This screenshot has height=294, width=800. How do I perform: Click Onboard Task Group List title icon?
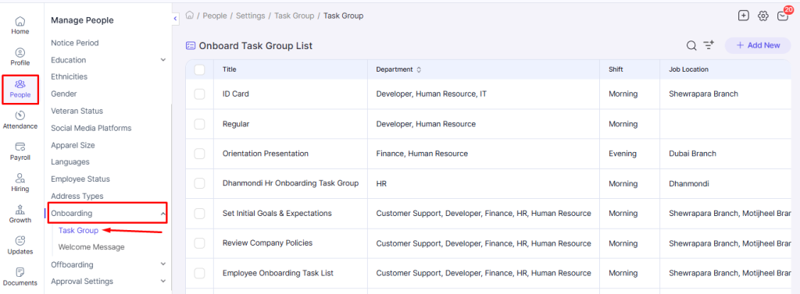click(191, 46)
